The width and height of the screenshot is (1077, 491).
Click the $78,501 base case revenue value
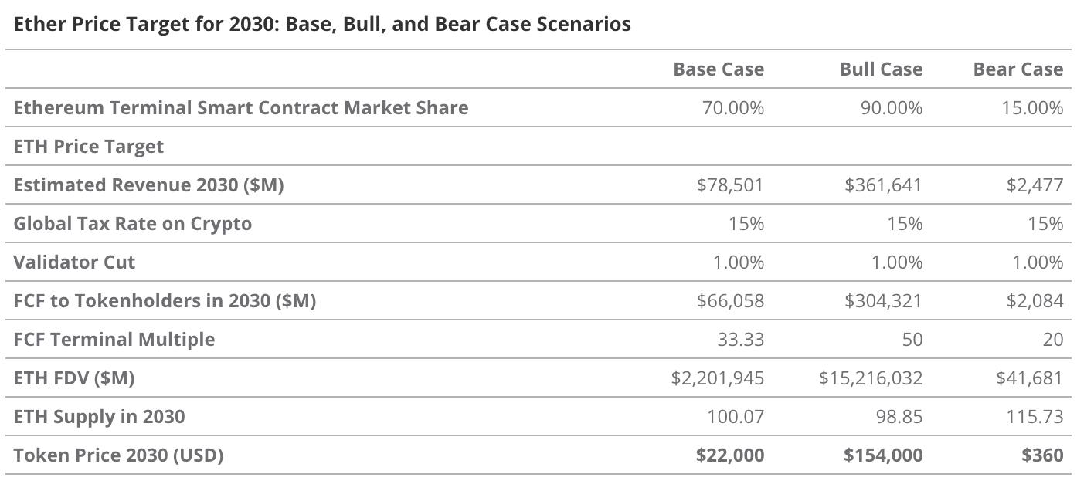click(730, 185)
